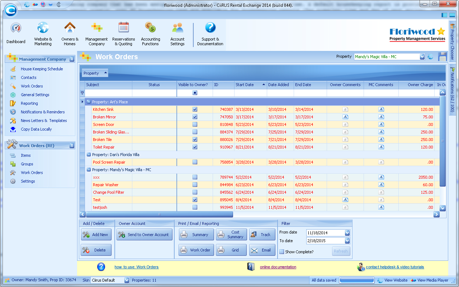Viewport: 459px width, 287px height.
Task: Click the vertical scrollbar thumb
Action: (443, 141)
